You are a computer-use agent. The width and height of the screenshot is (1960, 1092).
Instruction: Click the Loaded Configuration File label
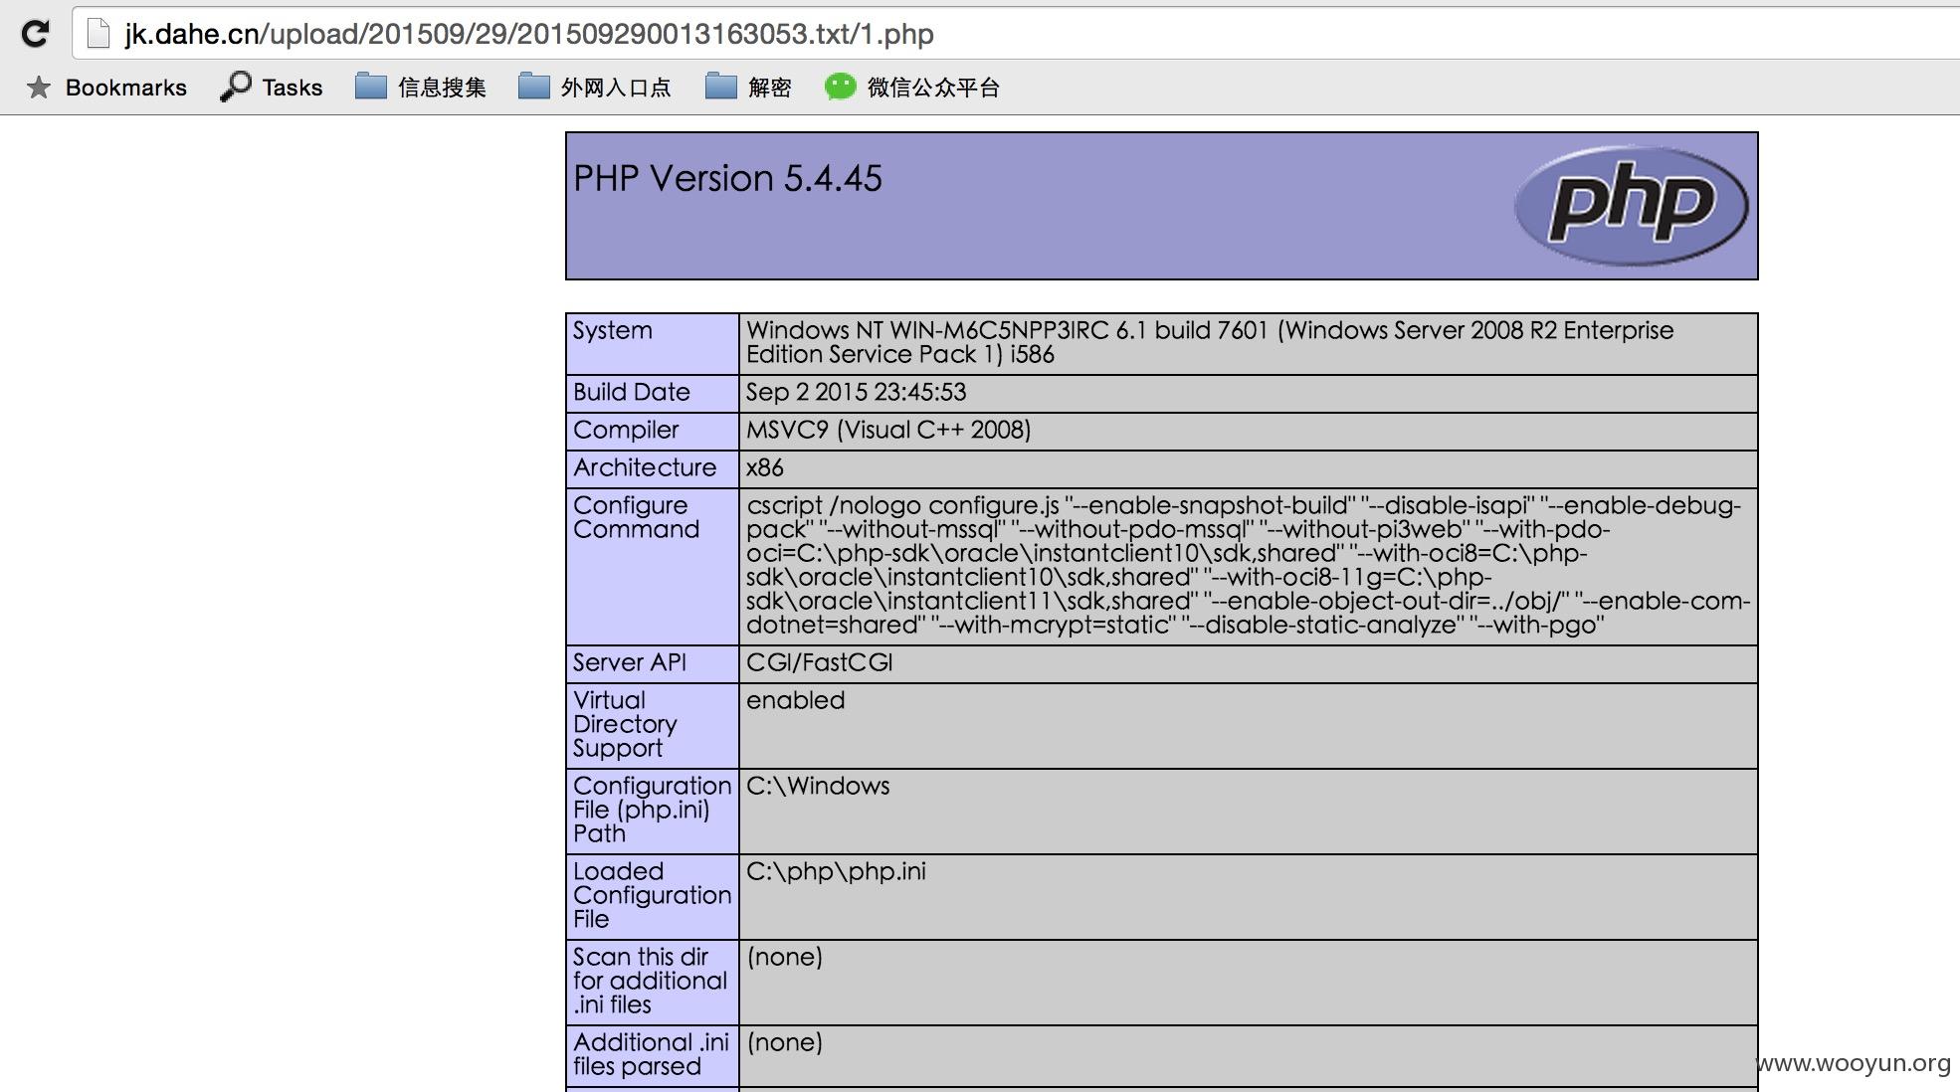(x=652, y=896)
